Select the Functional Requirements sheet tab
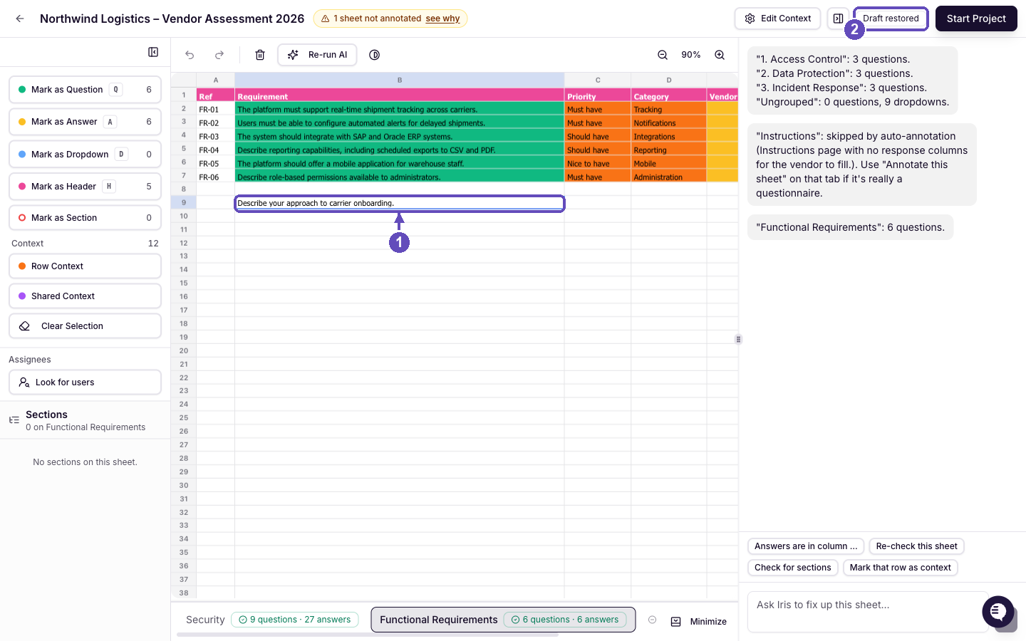1026x641 pixels. point(503,620)
